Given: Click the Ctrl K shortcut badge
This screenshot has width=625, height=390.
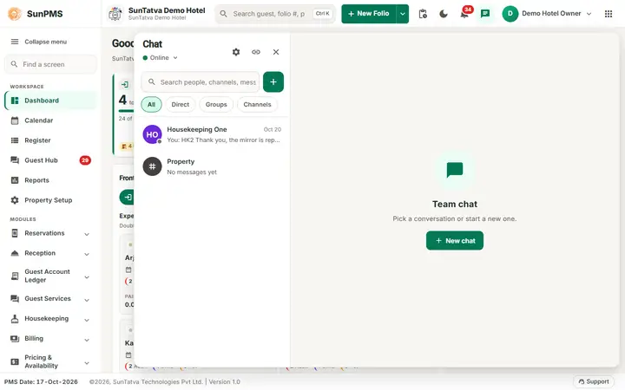Looking at the screenshot, I should click(322, 14).
